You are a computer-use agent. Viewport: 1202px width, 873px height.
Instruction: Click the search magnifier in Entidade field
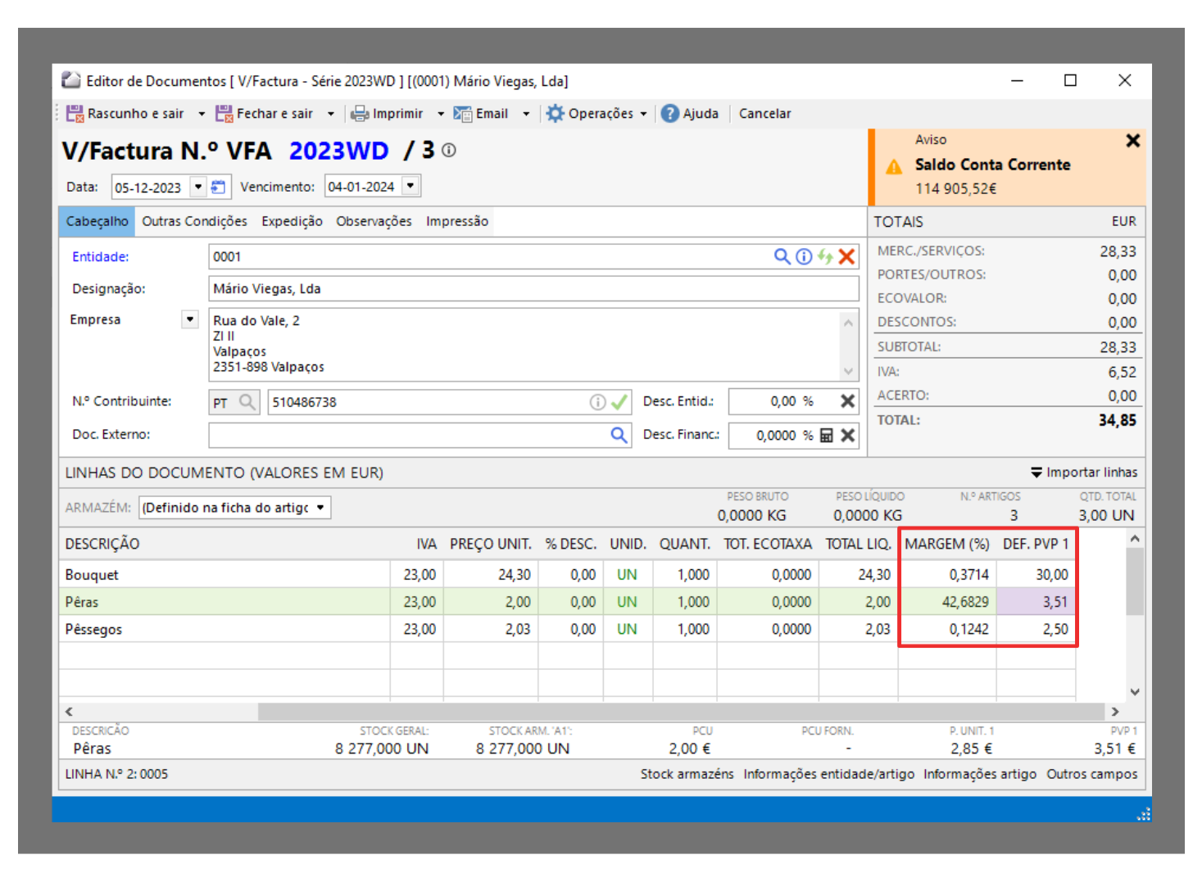click(782, 257)
